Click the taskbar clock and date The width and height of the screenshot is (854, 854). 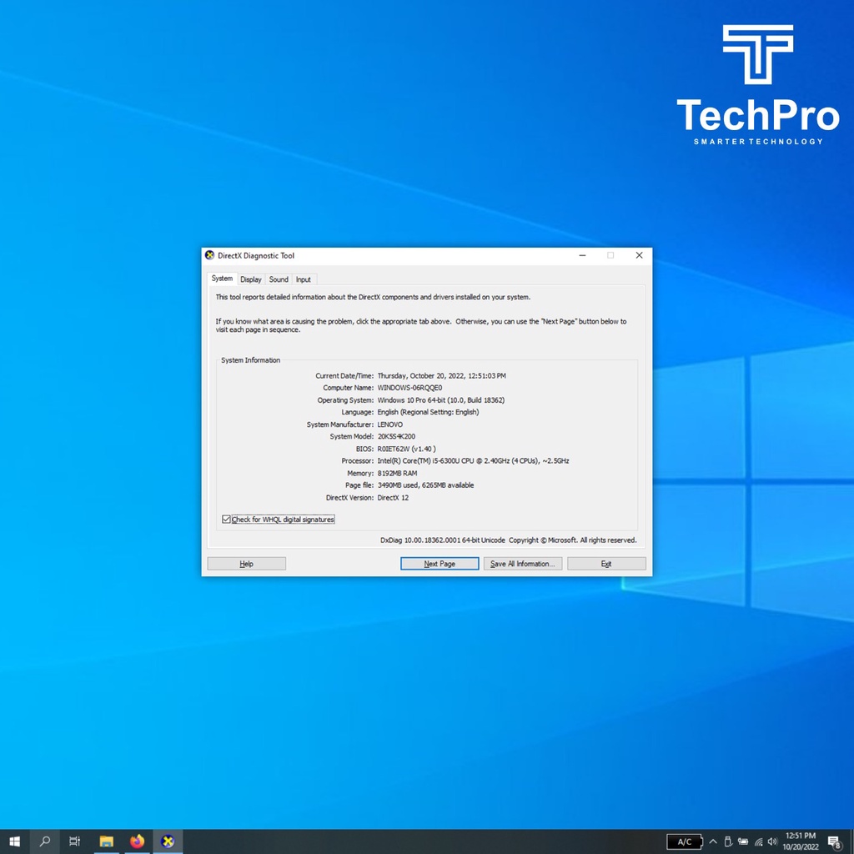coord(801,841)
